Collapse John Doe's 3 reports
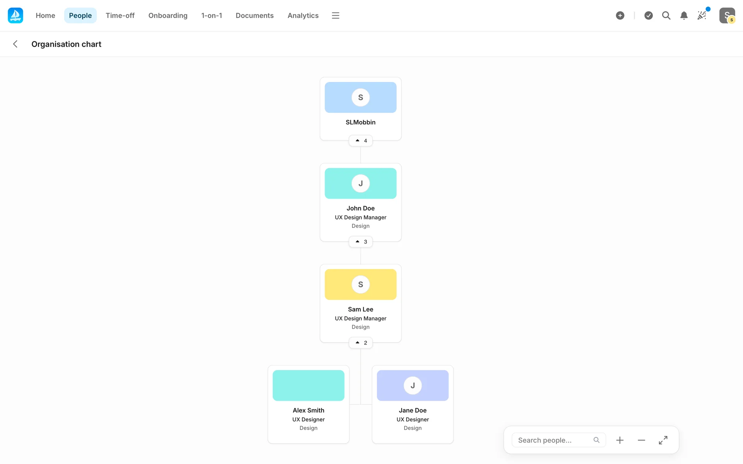The height and width of the screenshot is (464, 743). coord(361,242)
